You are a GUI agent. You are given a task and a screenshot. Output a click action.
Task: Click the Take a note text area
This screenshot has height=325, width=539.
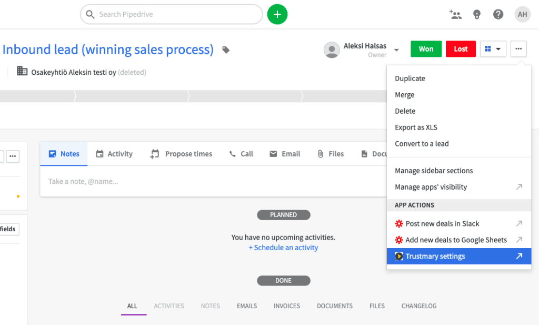point(213,182)
